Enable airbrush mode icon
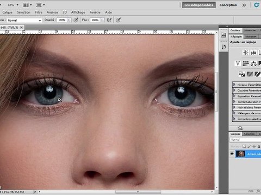 109,20
